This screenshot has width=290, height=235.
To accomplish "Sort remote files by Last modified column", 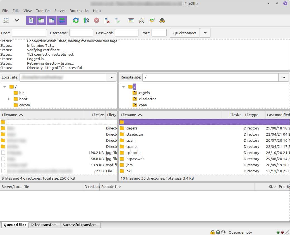I will point(277,115).
